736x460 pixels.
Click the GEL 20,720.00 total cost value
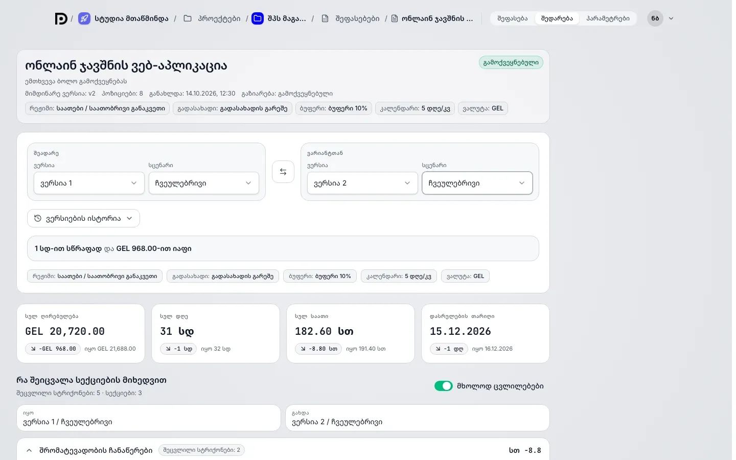(65, 331)
